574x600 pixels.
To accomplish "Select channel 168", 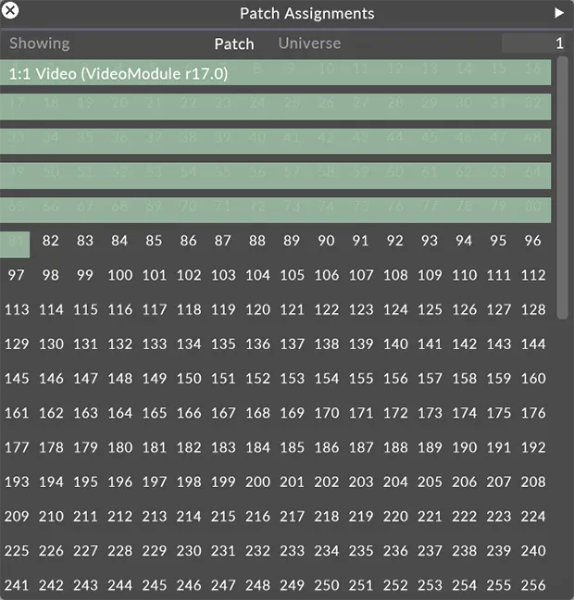I will (258, 413).
